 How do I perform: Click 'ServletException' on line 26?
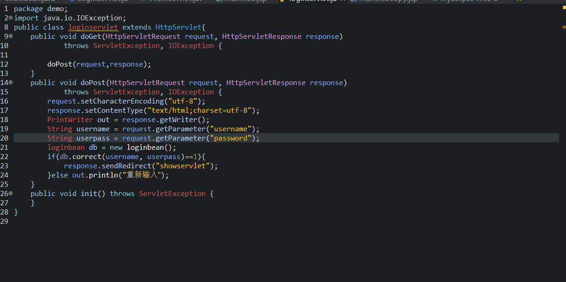click(x=172, y=194)
